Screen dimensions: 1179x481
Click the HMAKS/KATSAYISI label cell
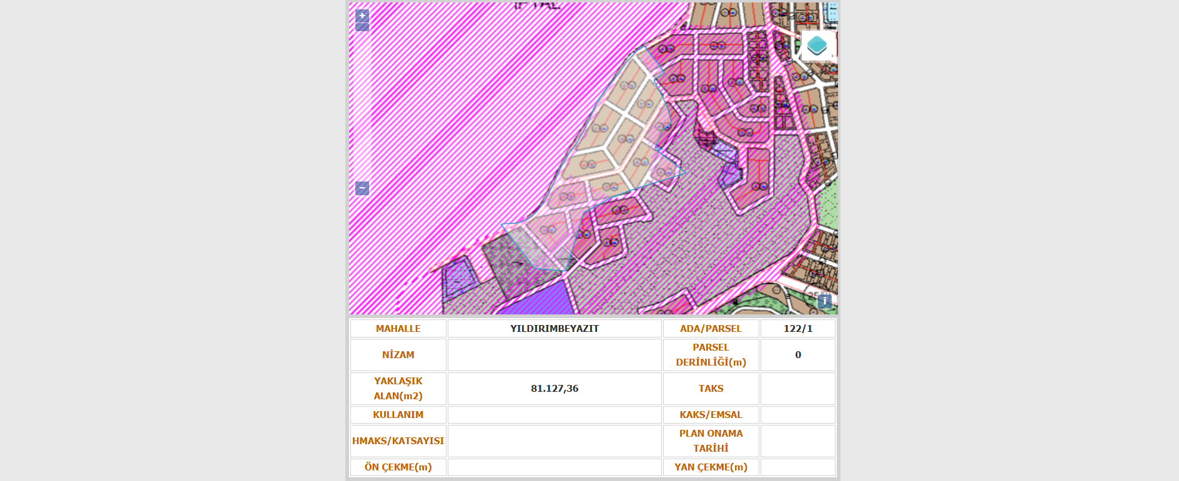pyautogui.click(x=398, y=441)
